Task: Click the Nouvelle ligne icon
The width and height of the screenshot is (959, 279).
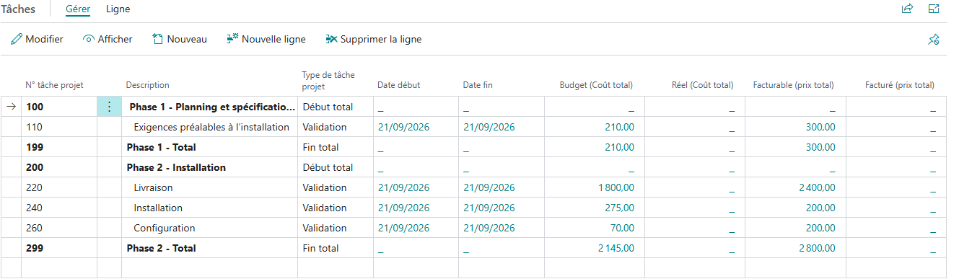Action: (x=232, y=39)
